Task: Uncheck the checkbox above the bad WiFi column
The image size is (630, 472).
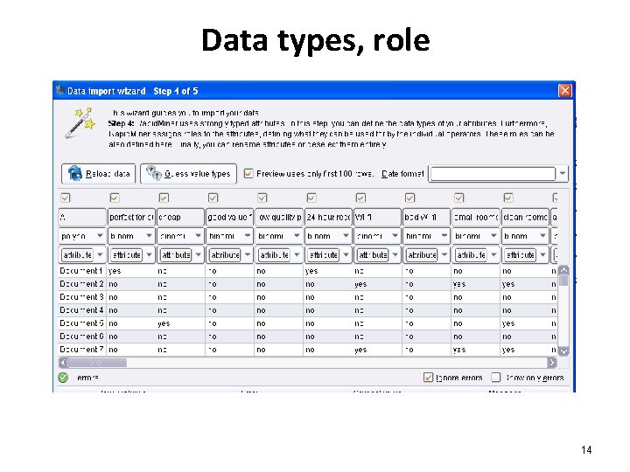Action: [409, 198]
